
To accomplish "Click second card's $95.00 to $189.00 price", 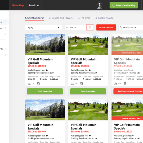I will (80, 66).
